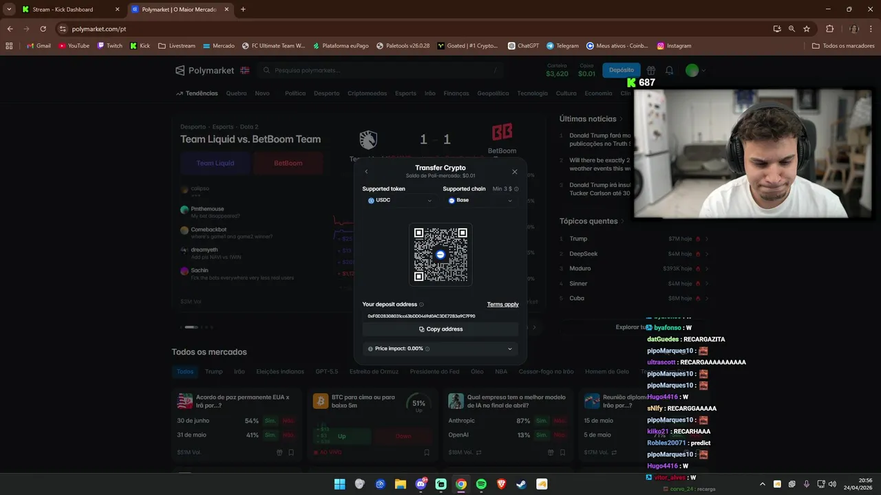Open the Livestream bookmarks folder
This screenshot has height=495, width=881.
pos(177,46)
